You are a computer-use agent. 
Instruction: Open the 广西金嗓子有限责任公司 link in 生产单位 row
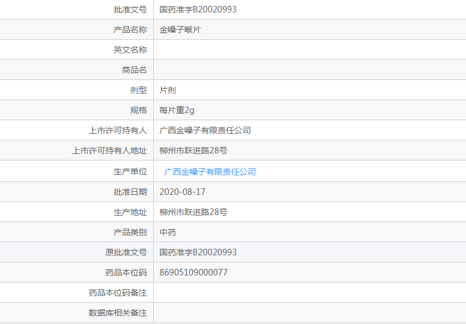[x=210, y=172]
